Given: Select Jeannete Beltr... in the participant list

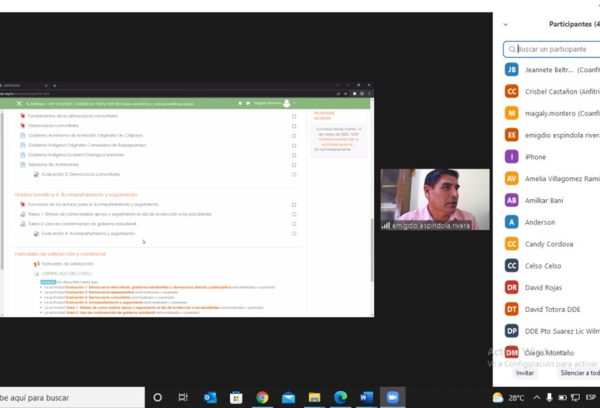Looking at the screenshot, I should (551, 69).
